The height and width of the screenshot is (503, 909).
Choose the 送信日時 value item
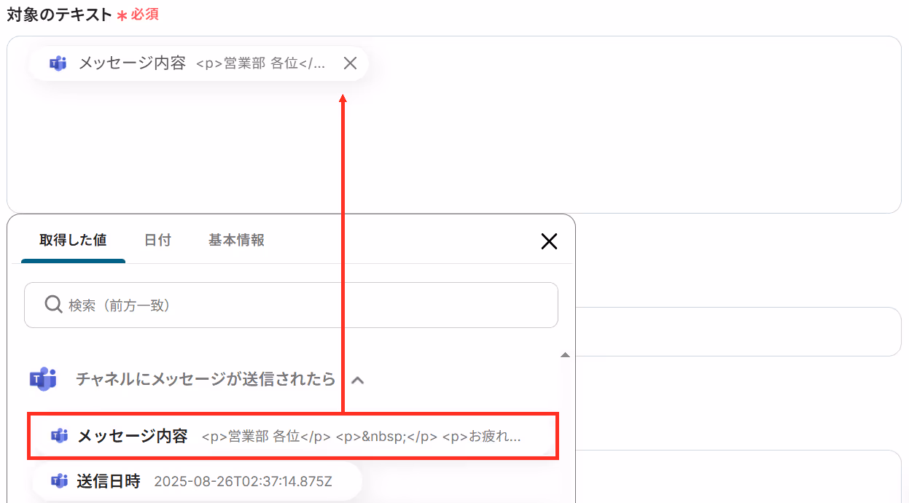[197, 480]
